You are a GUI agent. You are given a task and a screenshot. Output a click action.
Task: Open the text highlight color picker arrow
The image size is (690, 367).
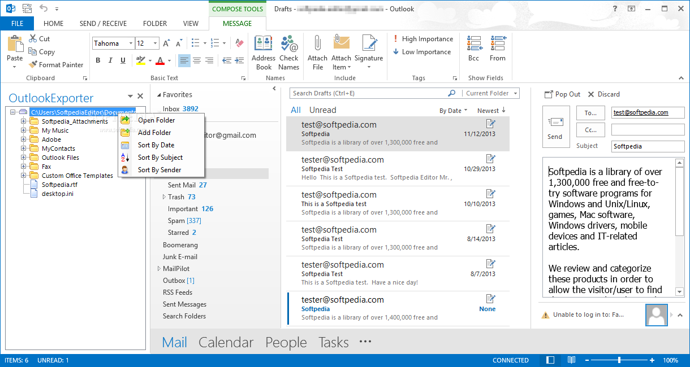150,60
